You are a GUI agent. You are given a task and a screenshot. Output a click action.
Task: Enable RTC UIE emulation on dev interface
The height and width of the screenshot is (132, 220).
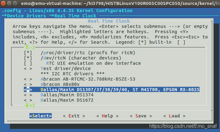click(28, 64)
